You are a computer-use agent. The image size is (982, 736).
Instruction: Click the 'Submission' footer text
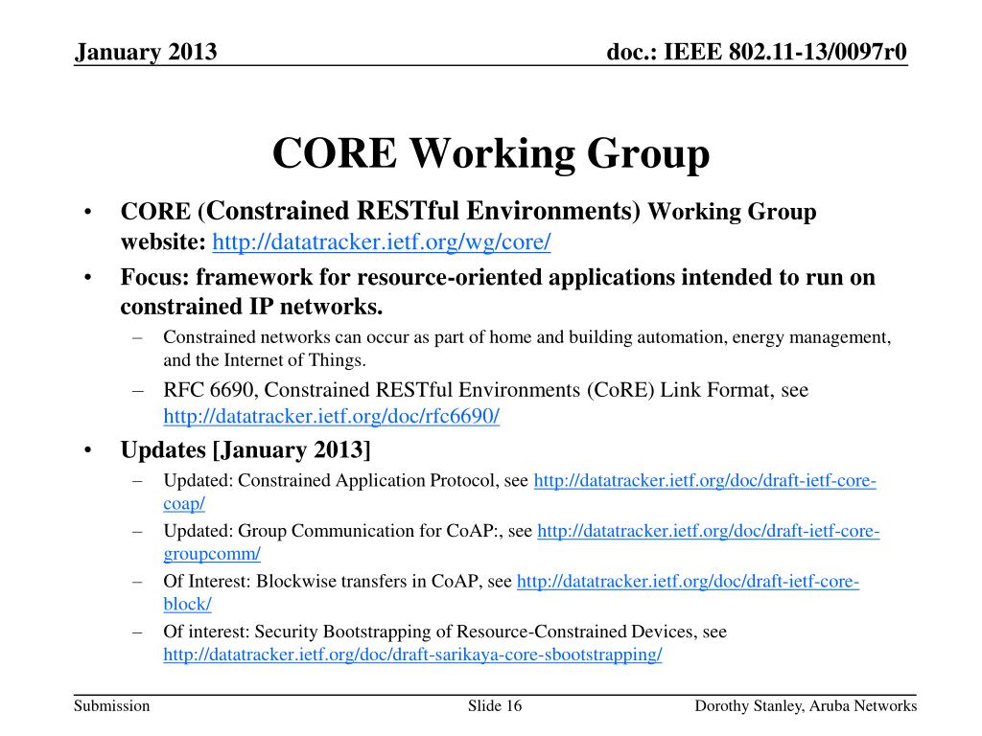[x=112, y=706]
